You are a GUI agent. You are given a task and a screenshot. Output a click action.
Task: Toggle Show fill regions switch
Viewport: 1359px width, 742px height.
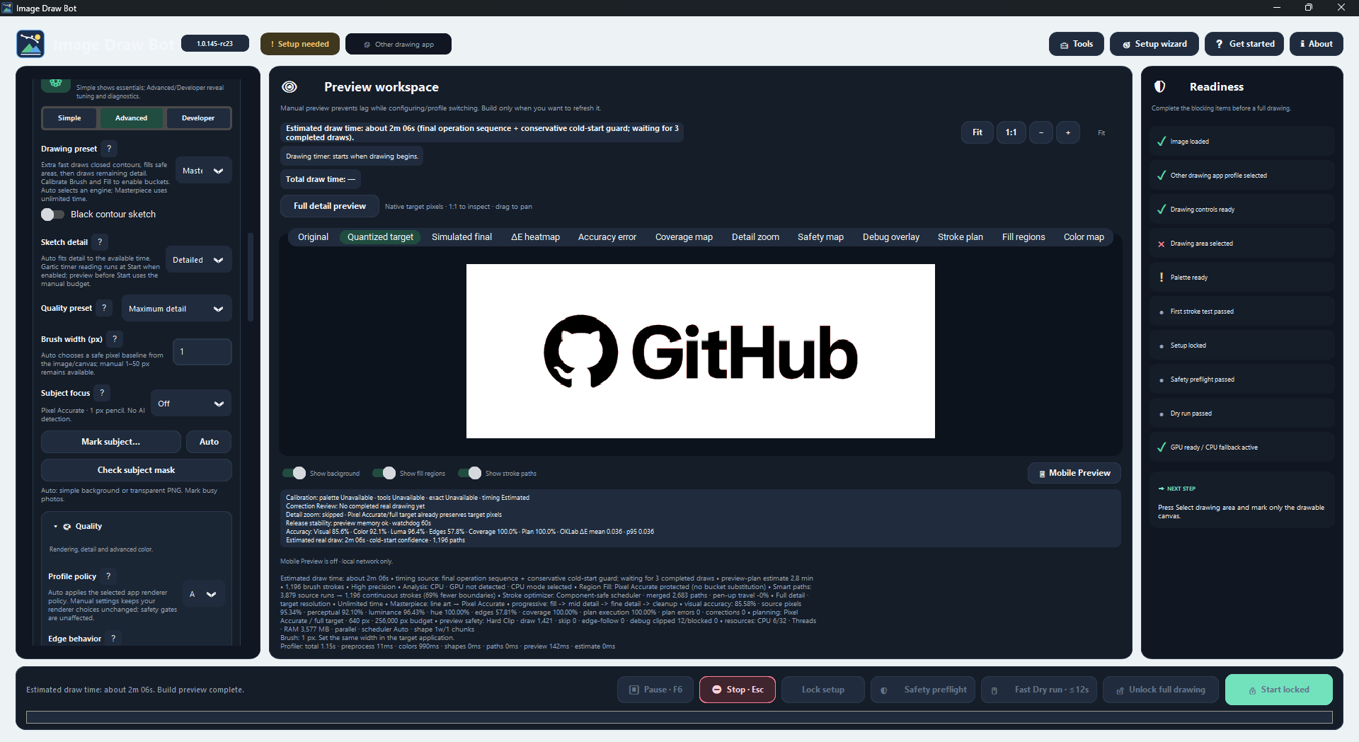[x=384, y=473]
